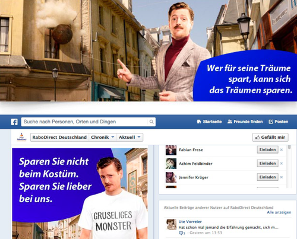
Task: Click the Posten compose icon
Action: tap(271, 122)
